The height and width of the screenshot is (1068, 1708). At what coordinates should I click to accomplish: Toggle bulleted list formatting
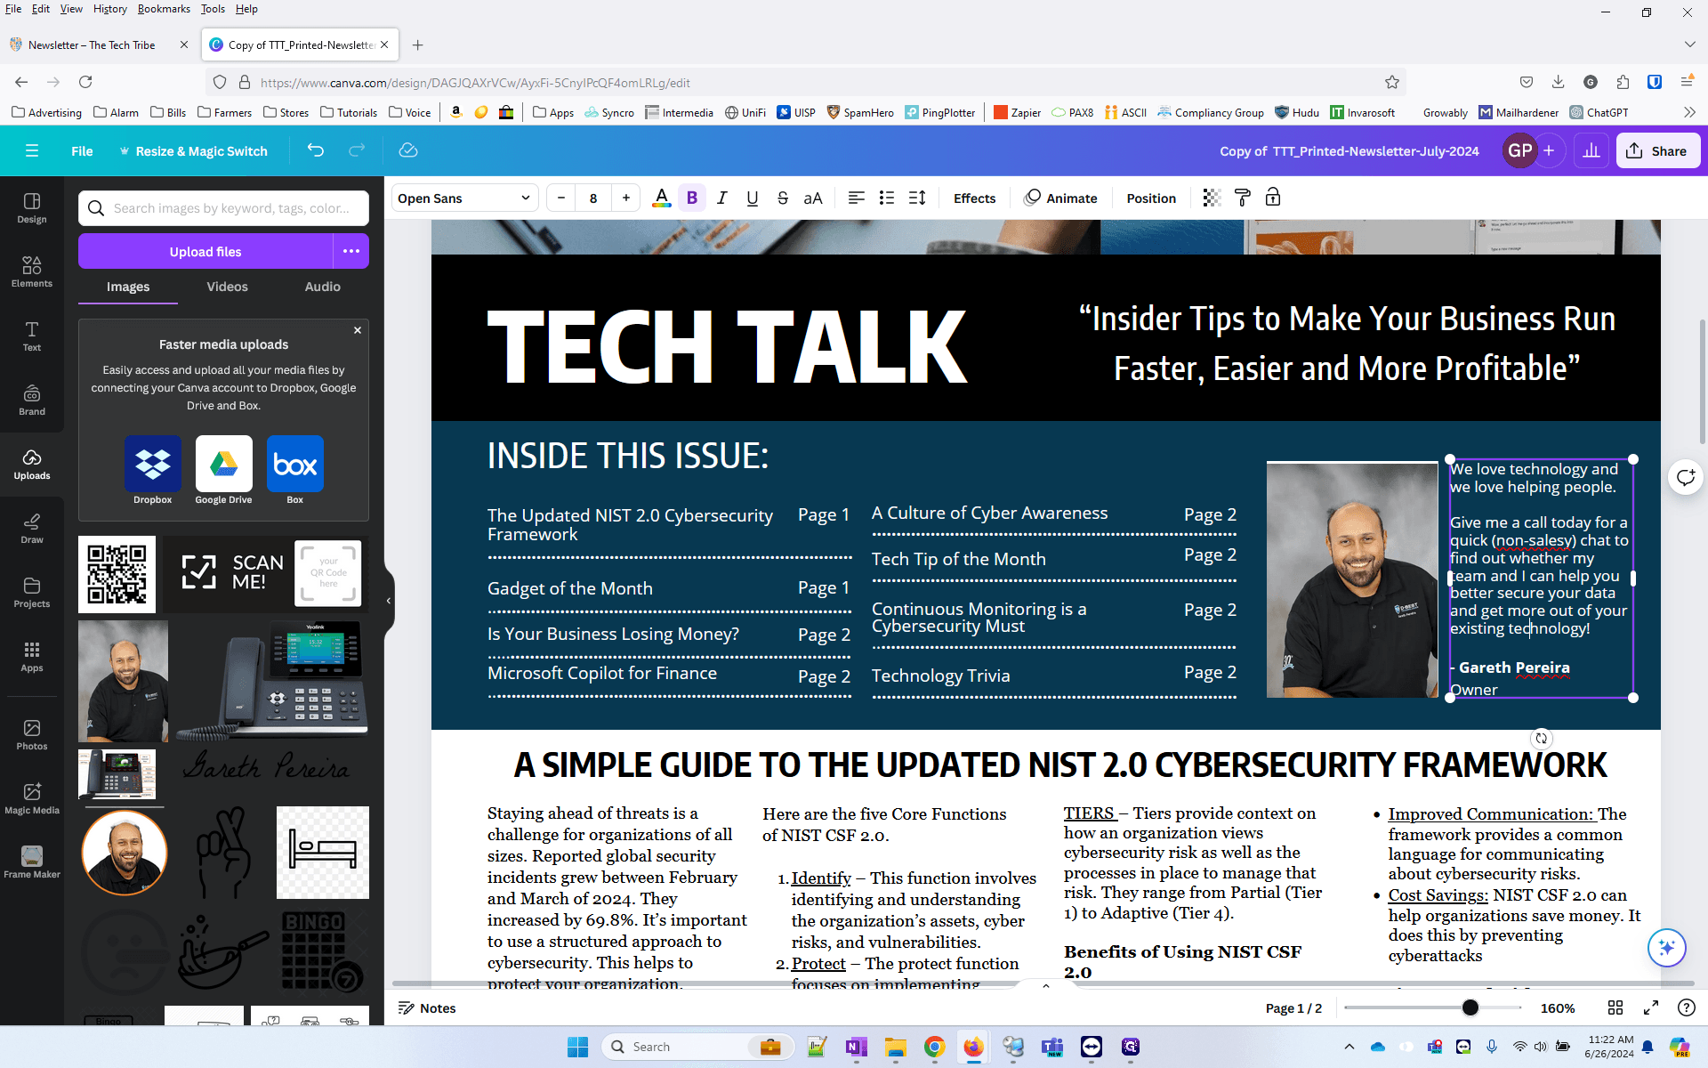coord(887,198)
